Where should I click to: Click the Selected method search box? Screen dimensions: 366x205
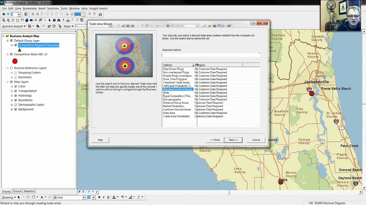[x=211, y=55]
